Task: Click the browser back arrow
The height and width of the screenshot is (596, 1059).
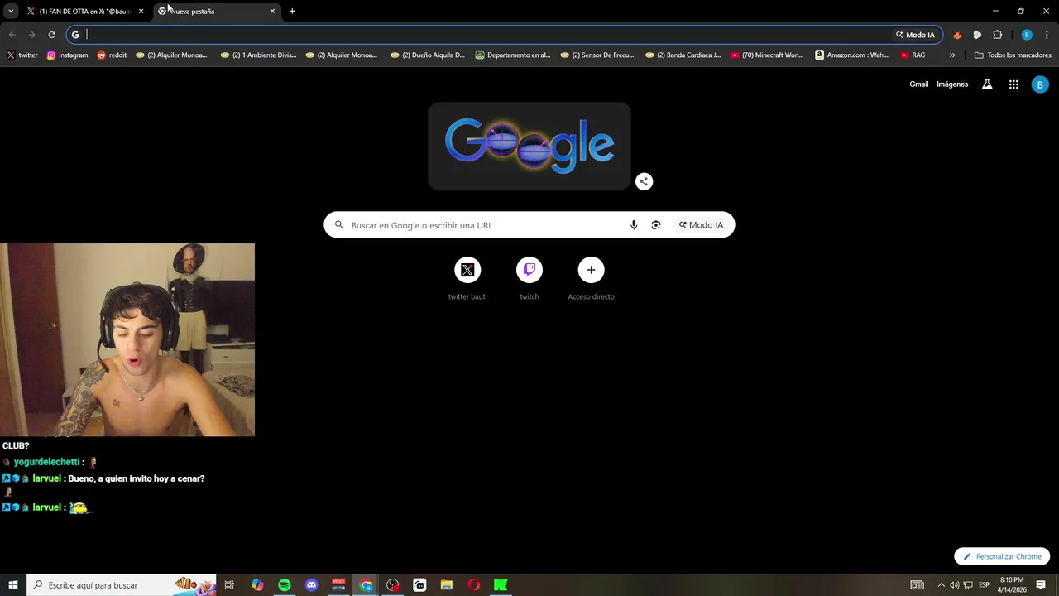Action: coord(12,35)
